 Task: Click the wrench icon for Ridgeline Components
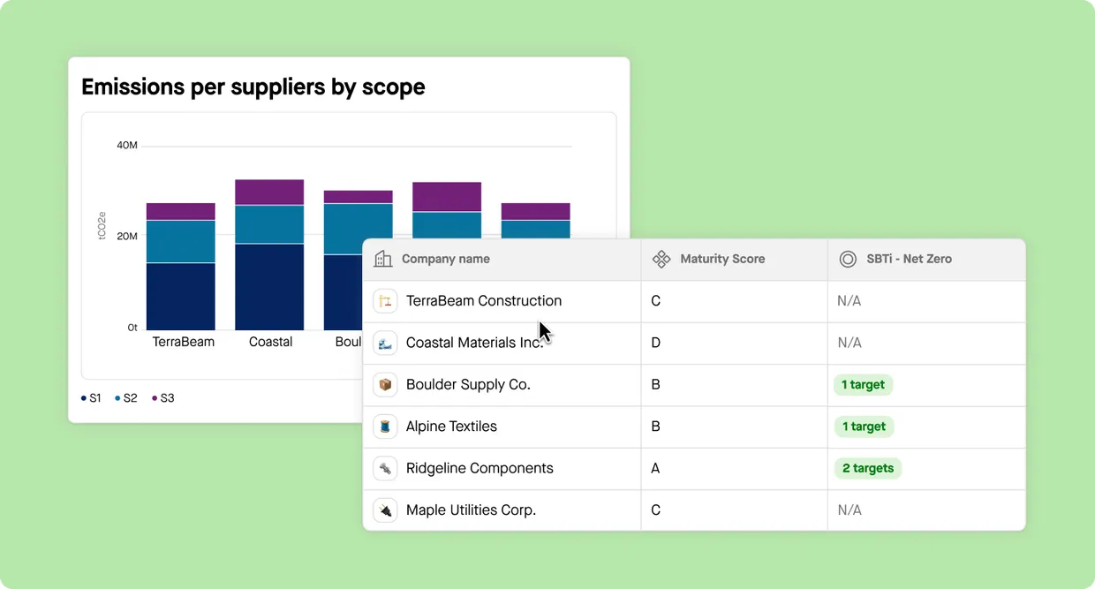click(384, 468)
